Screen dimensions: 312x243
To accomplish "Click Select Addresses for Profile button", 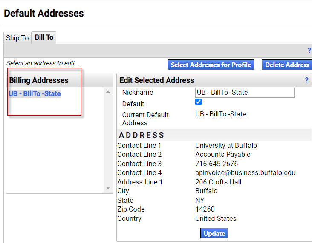I will pyautogui.click(x=211, y=65).
